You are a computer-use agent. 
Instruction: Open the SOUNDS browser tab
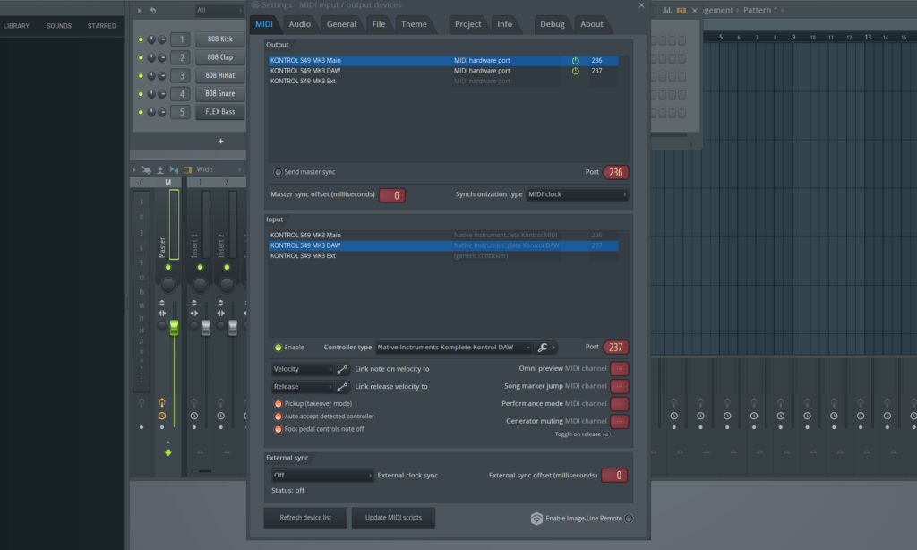click(59, 26)
